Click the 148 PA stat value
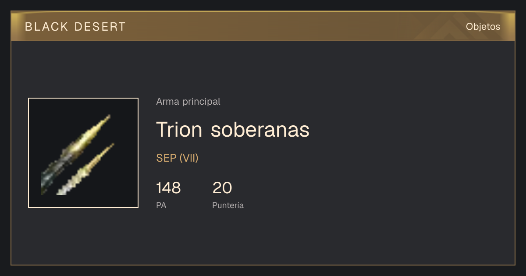Screen dimensions: 526x276 coord(168,188)
